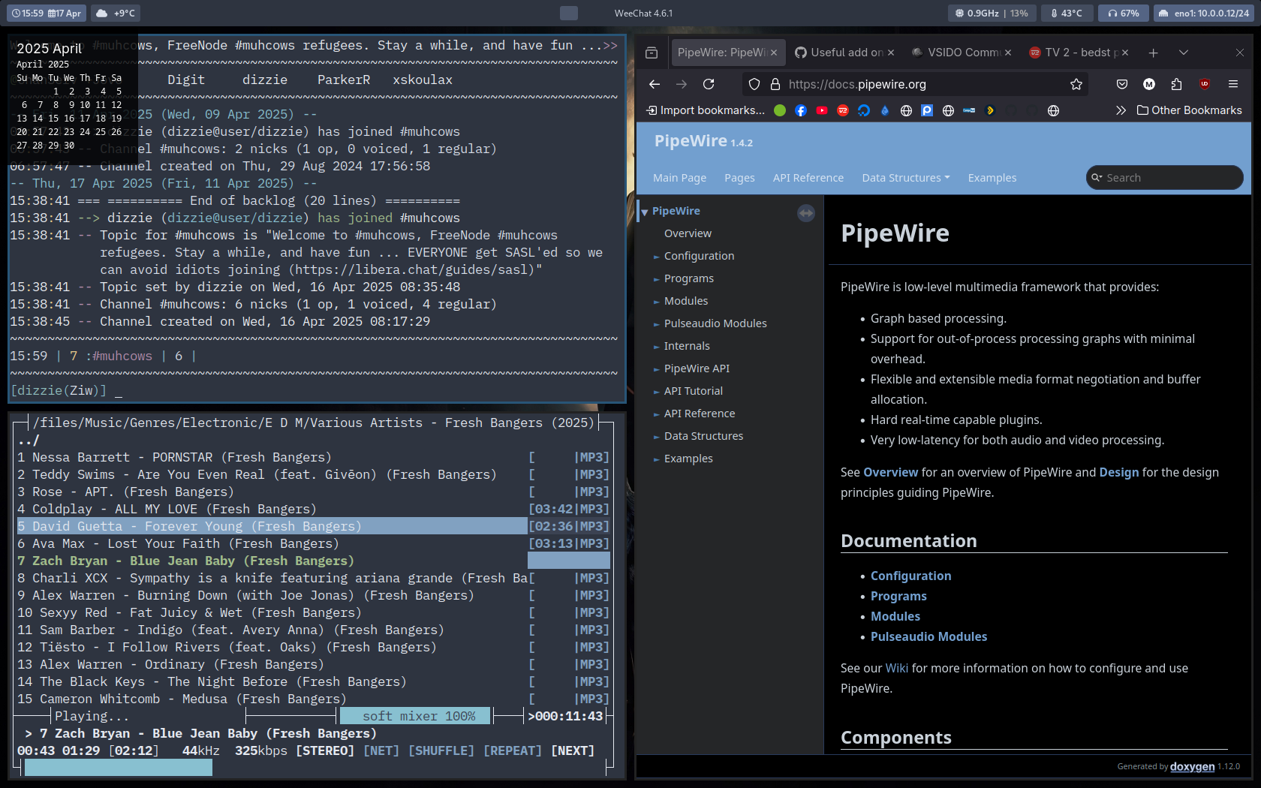Switch to the Useful add on tab

(x=840, y=53)
